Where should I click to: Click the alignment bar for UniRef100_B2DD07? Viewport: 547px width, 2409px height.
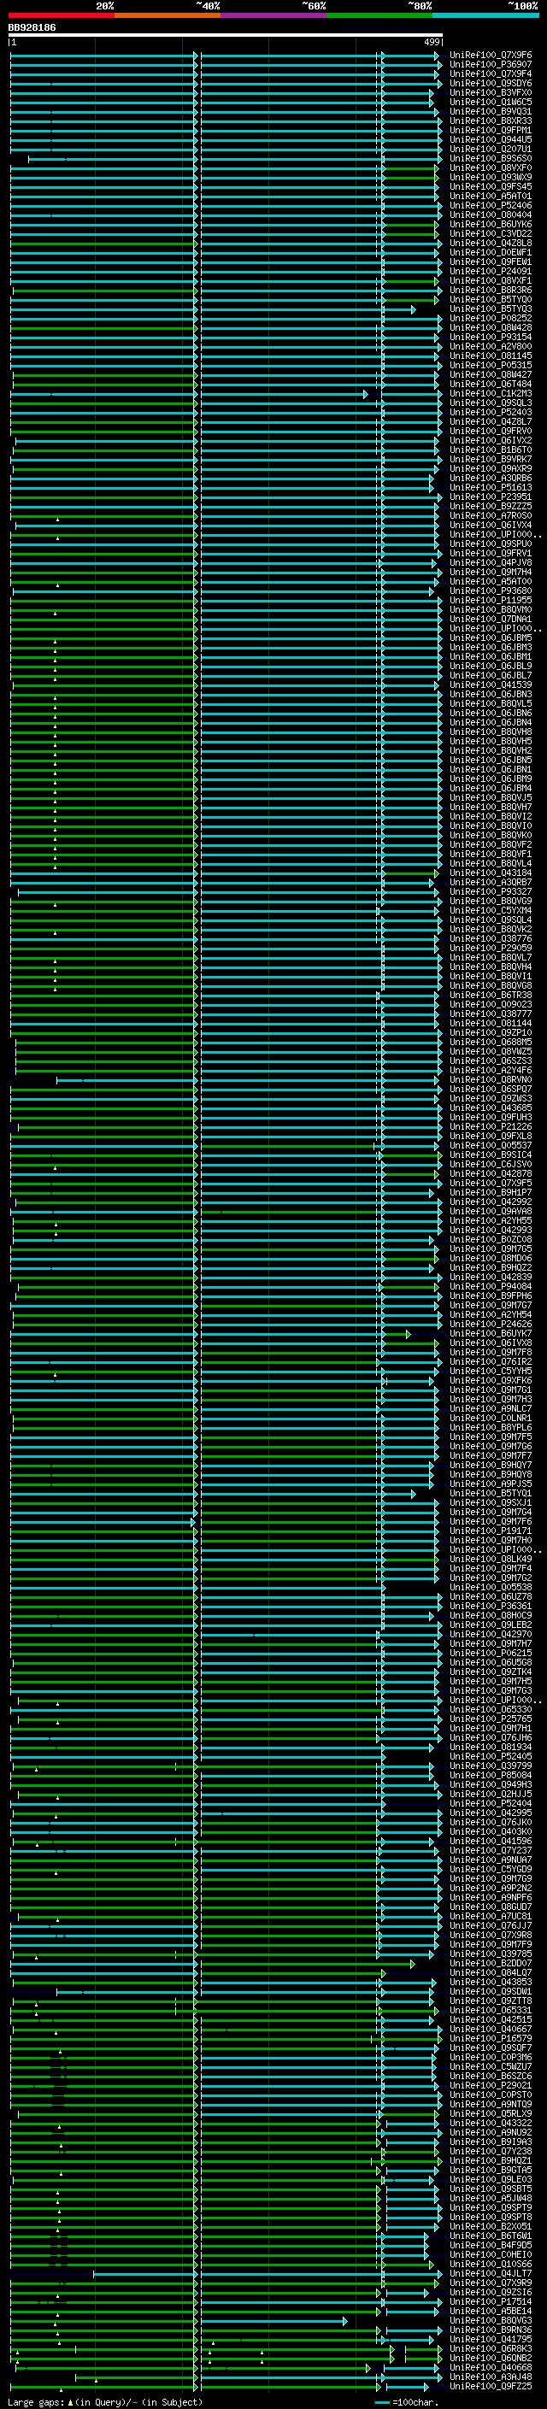(212, 1963)
